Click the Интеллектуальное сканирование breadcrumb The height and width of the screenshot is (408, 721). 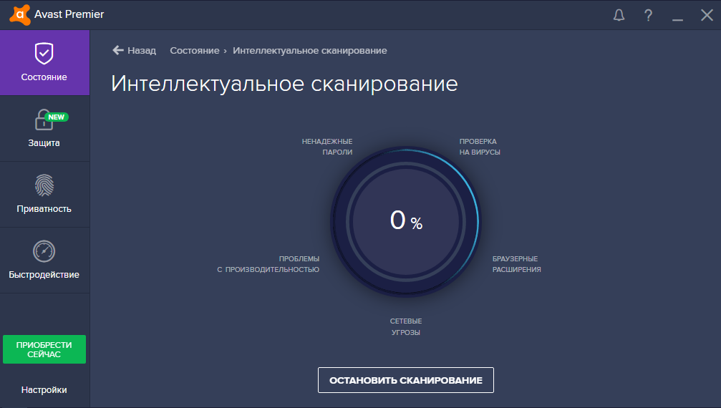pos(310,51)
